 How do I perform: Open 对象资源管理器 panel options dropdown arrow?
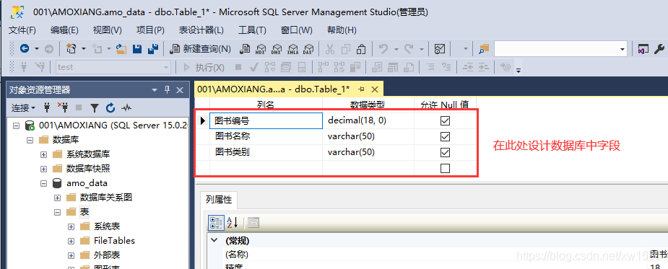[x=155, y=90]
